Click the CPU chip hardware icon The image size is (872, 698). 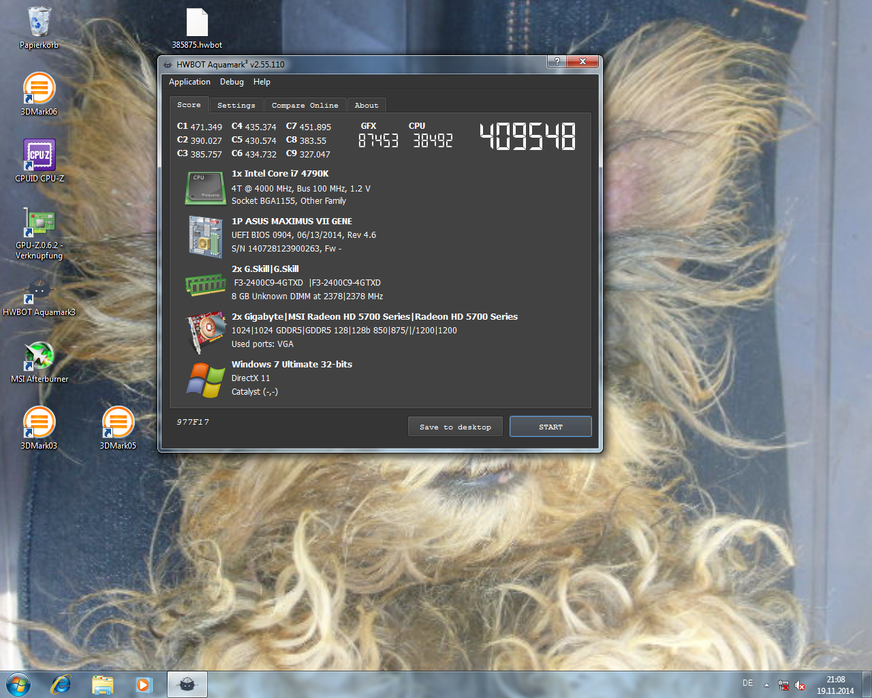pyautogui.click(x=205, y=187)
